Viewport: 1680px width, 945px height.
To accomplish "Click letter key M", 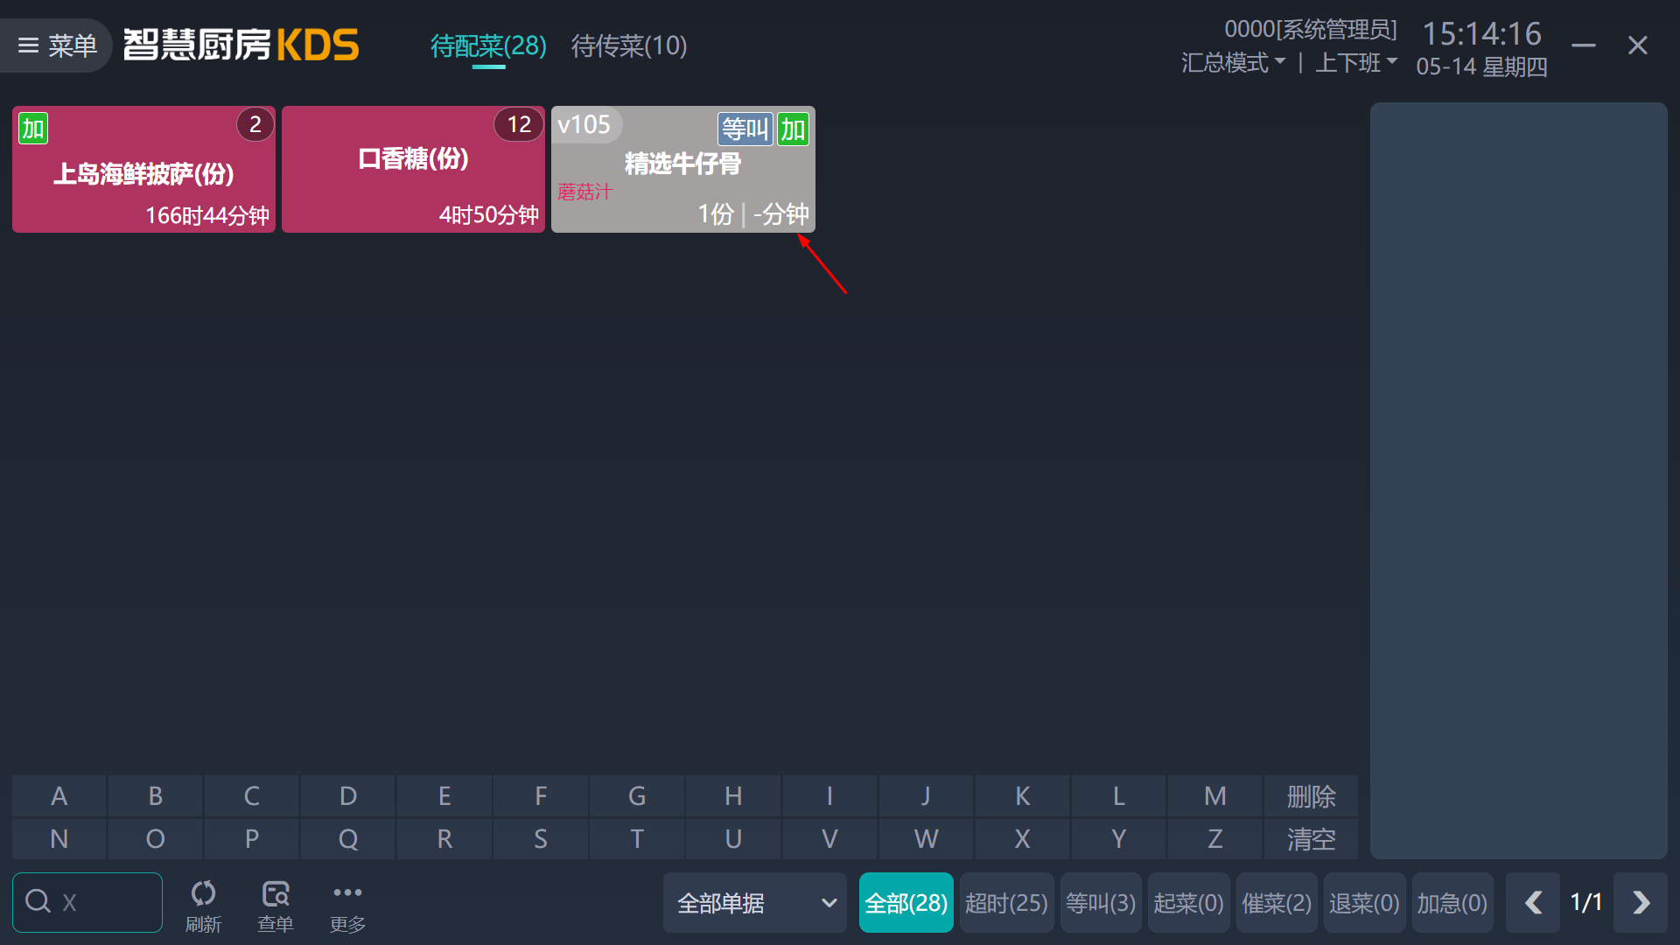I will click(1214, 796).
